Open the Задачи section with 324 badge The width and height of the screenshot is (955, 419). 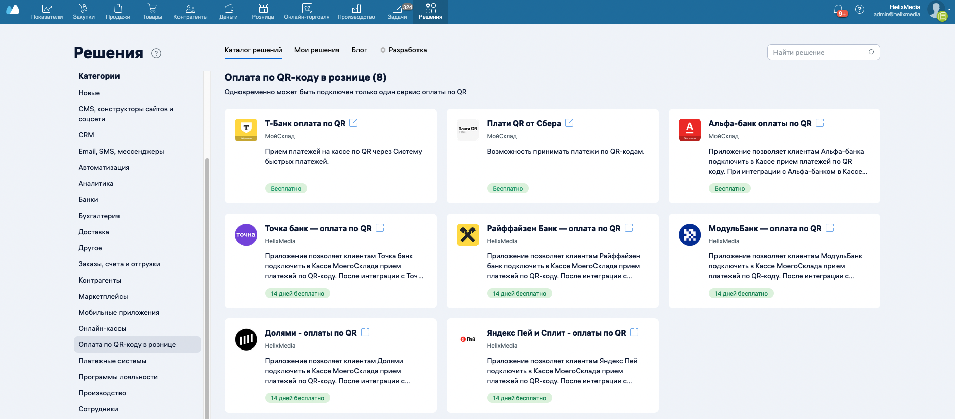(398, 12)
